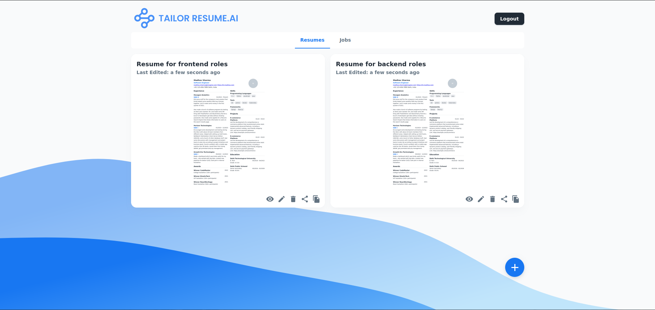Click 'Last Edited' text under frontend resume
This screenshot has width=655, height=310.
178,72
